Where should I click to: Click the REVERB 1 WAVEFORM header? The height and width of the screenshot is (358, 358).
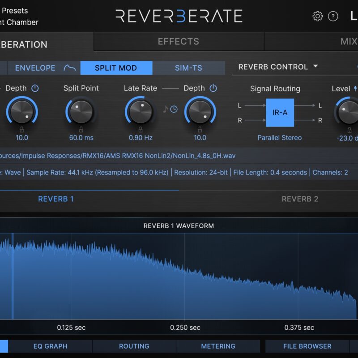[179, 226]
